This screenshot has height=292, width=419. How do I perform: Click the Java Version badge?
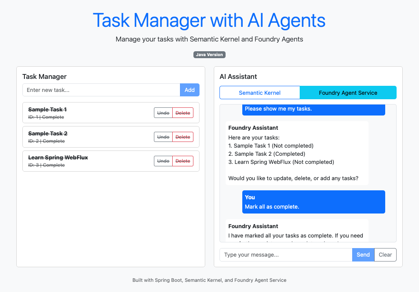(x=209, y=54)
